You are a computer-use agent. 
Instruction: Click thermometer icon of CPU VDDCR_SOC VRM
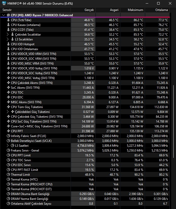[8, 58]
